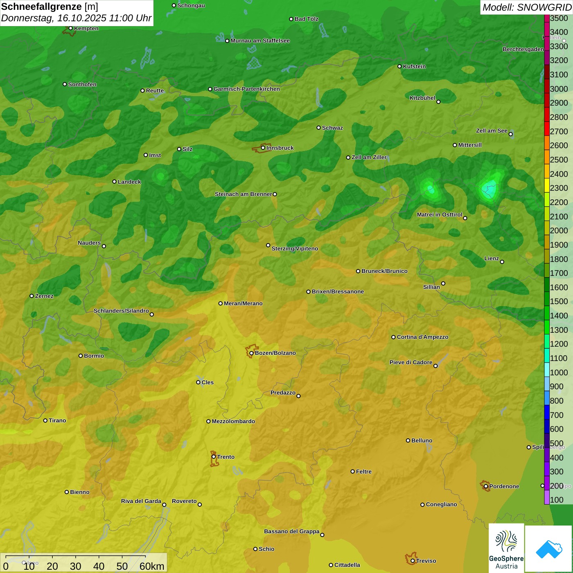This screenshot has width=573, height=573.
Task: Click the legend value "1600"
Action: (x=559, y=287)
